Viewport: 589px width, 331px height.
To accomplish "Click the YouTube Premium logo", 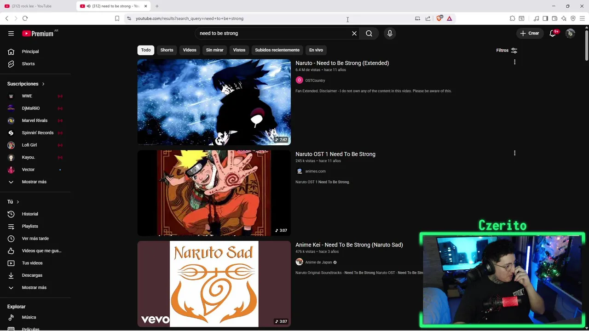I will tap(38, 34).
